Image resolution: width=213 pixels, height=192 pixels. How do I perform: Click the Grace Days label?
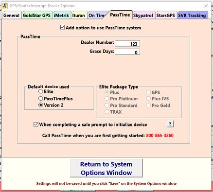(x=102, y=52)
